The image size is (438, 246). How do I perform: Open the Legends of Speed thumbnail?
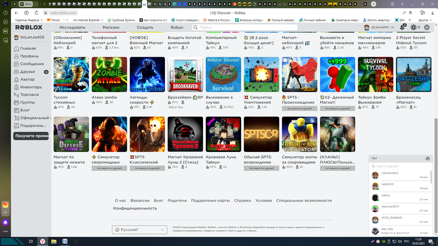click(x=147, y=74)
